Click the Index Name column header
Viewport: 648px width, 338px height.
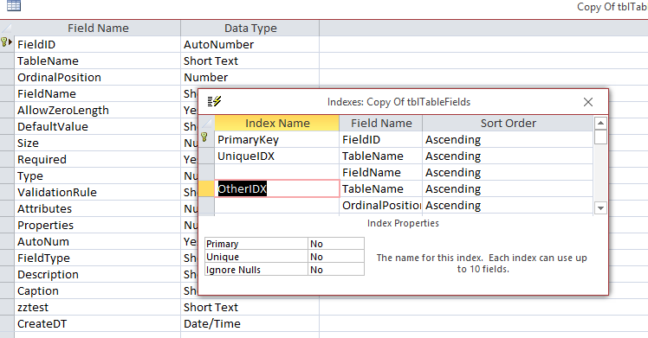[x=277, y=124]
